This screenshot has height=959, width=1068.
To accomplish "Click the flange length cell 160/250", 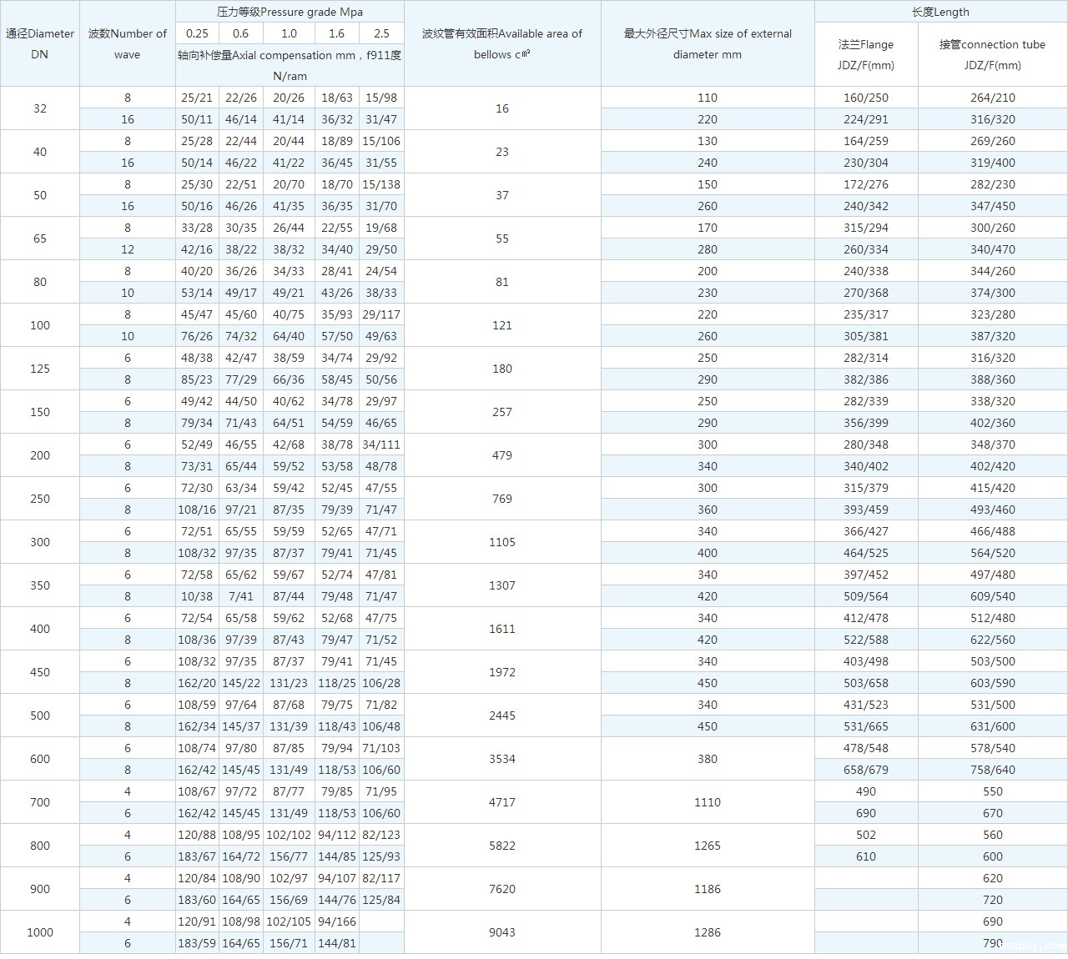I will point(866,98).
